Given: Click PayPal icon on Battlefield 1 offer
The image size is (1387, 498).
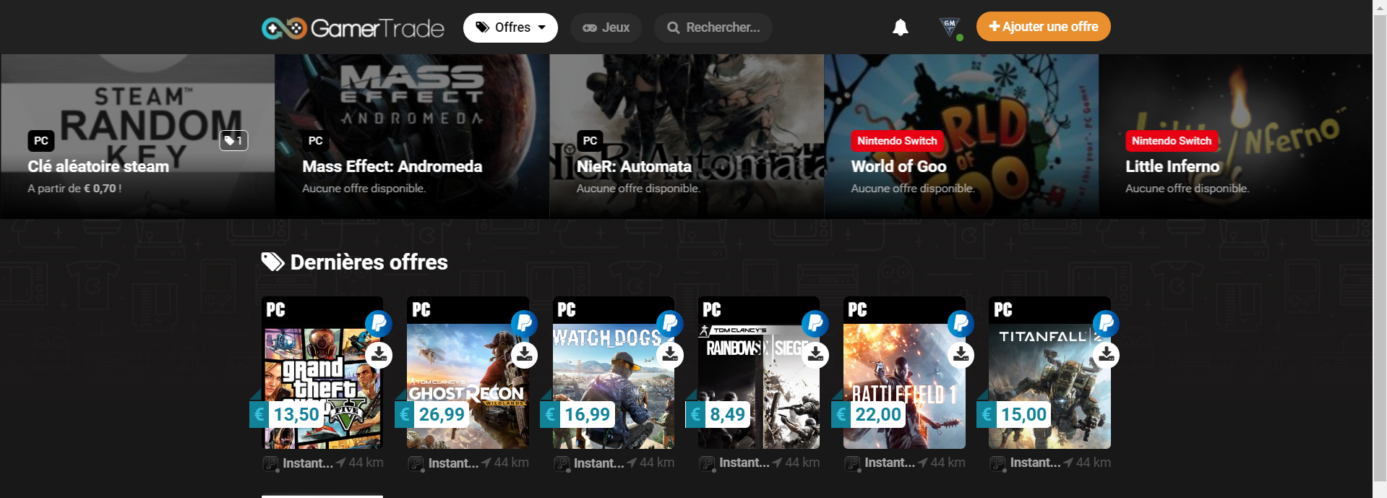Looking at the screenshot, I should (x=961, y=323).
